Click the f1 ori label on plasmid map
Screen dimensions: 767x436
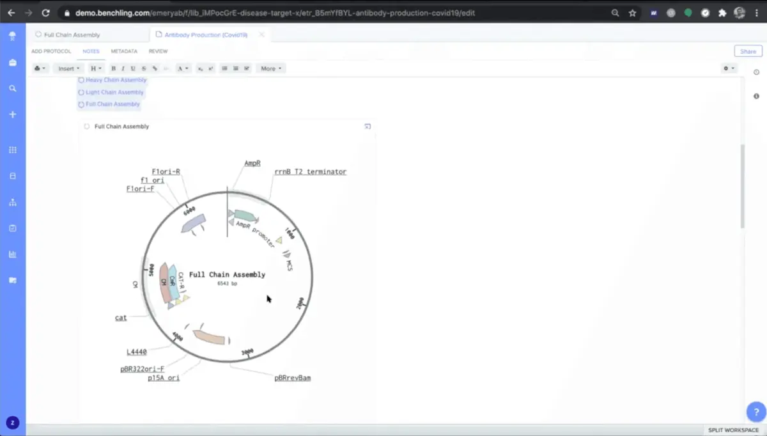coord(152,180)
